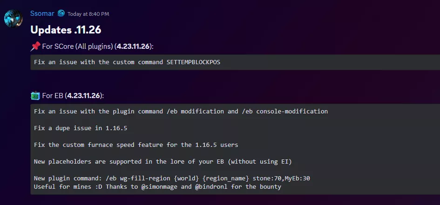Image resolution: width=440 pixels, height=205 pixels.
Task: Click the New placeholders lore line
Action: pyautogui.click(x=163, y=162)
